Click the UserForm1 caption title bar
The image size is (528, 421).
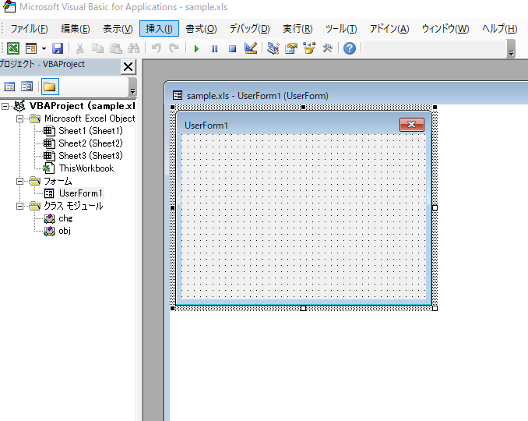coord(206,126)
